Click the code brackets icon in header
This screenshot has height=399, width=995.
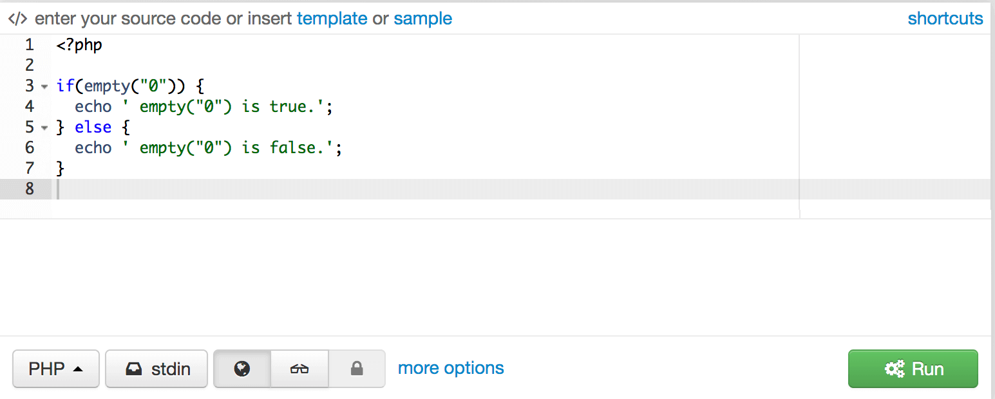tap(17, 19)
